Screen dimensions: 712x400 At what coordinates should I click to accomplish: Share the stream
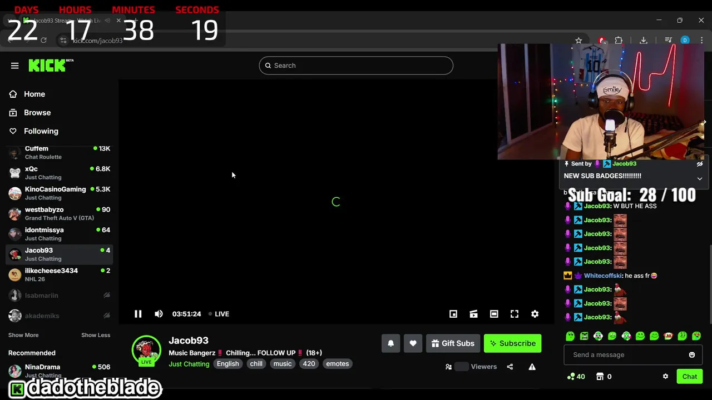510,367
